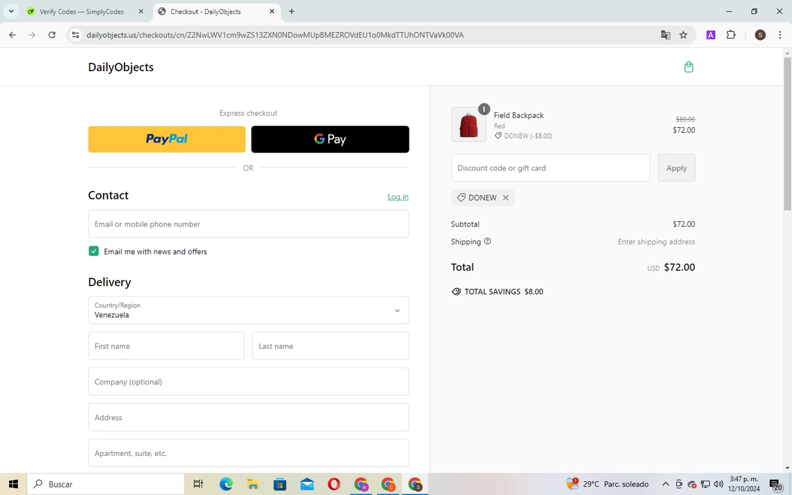Open the taskbar clock showing 3:47 p. m.

744,484
